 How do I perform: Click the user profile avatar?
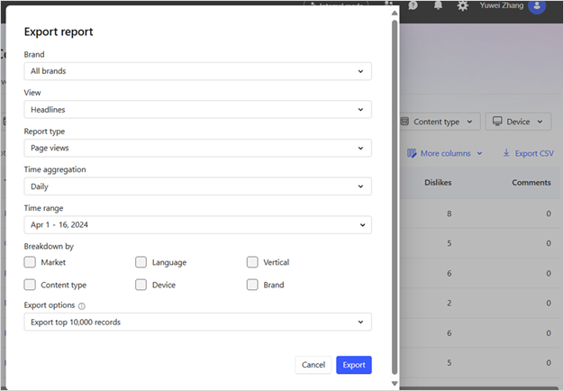[x=537, y=6]
